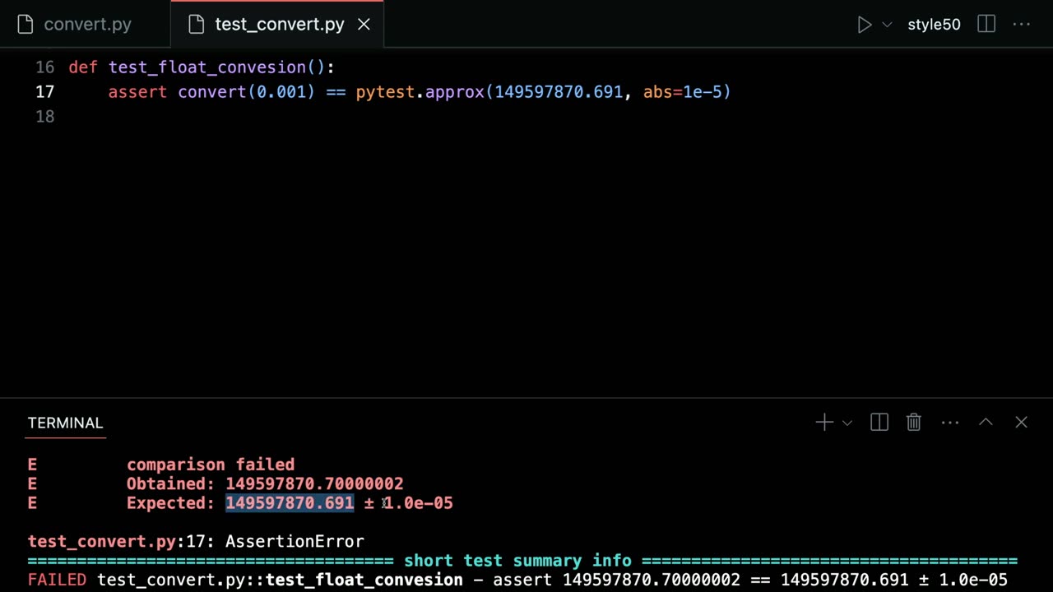Kill terminal with trash icon
Screen dimensions: 1053x592
point(914,423)
